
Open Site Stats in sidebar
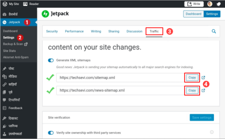[x=9, y=51]
